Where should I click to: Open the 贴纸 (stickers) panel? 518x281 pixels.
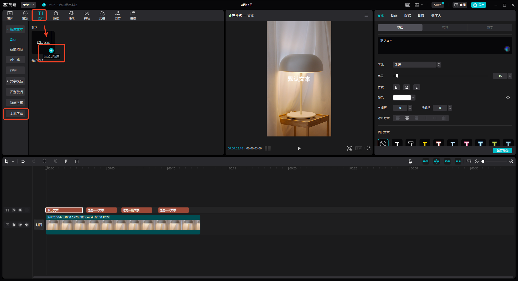coord(56,15)
